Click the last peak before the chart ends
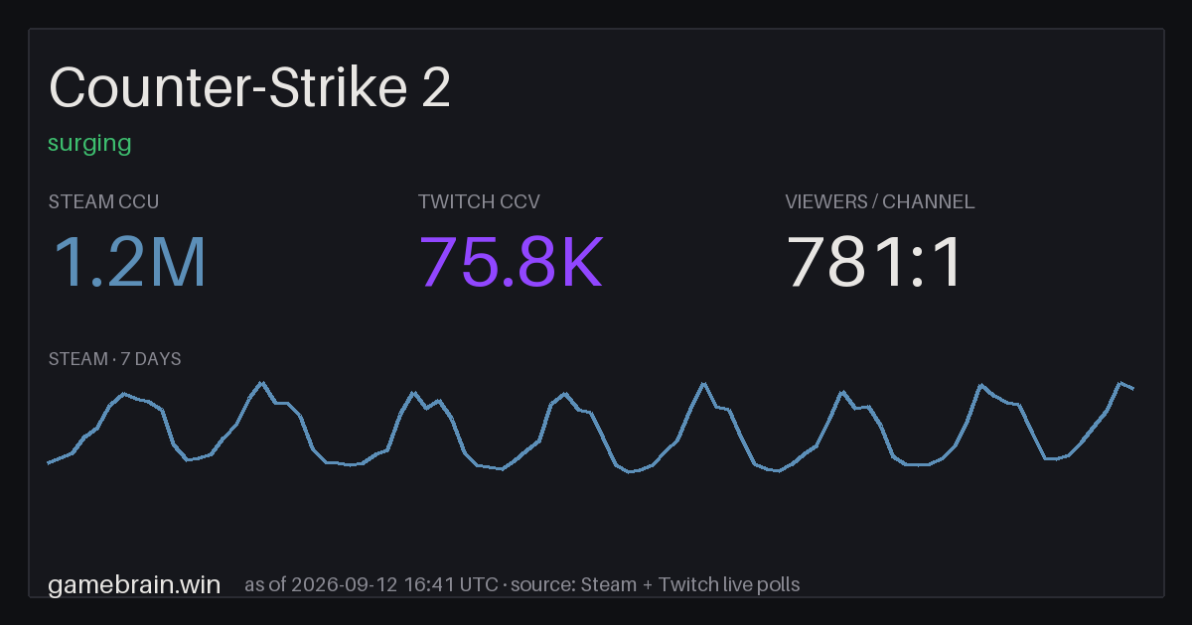 1120,383
